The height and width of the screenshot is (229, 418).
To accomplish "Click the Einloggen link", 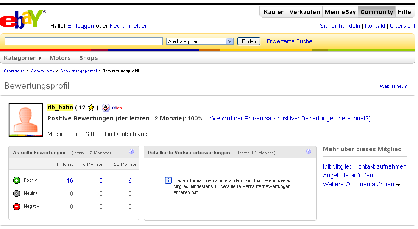I will [81, 26].
